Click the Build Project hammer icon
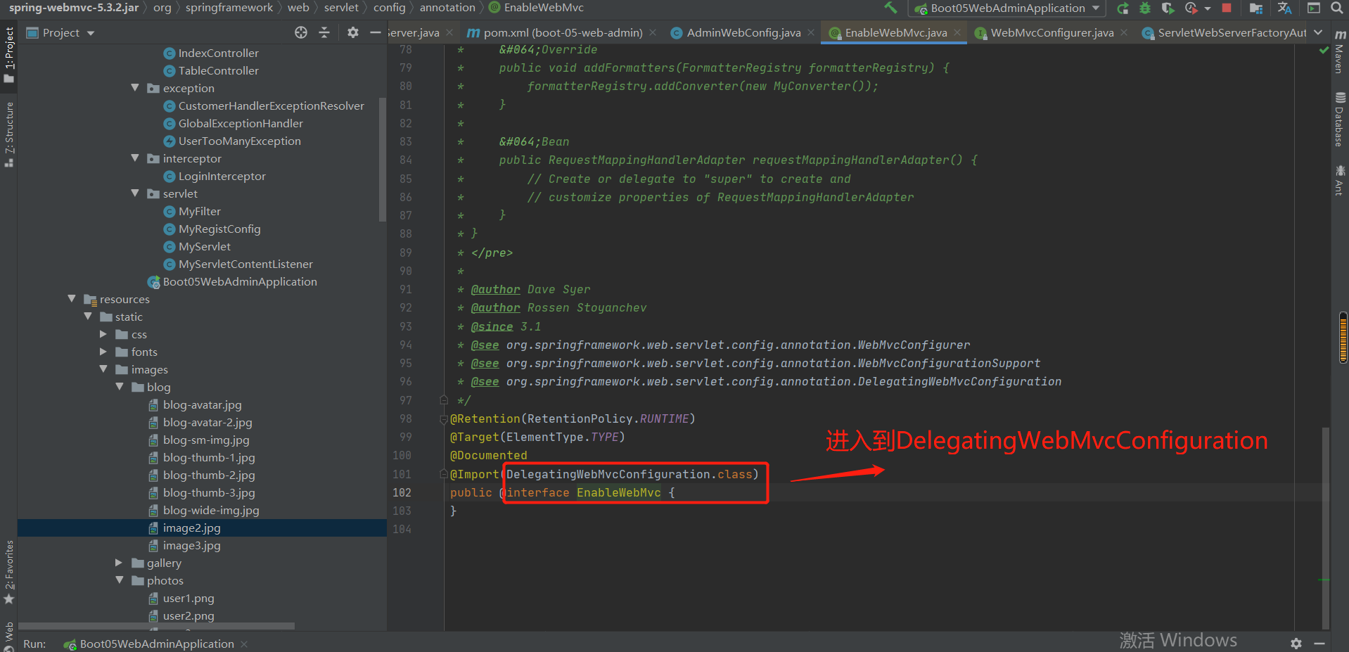Viewport: 1349px width, 652px height. (891, 8)
